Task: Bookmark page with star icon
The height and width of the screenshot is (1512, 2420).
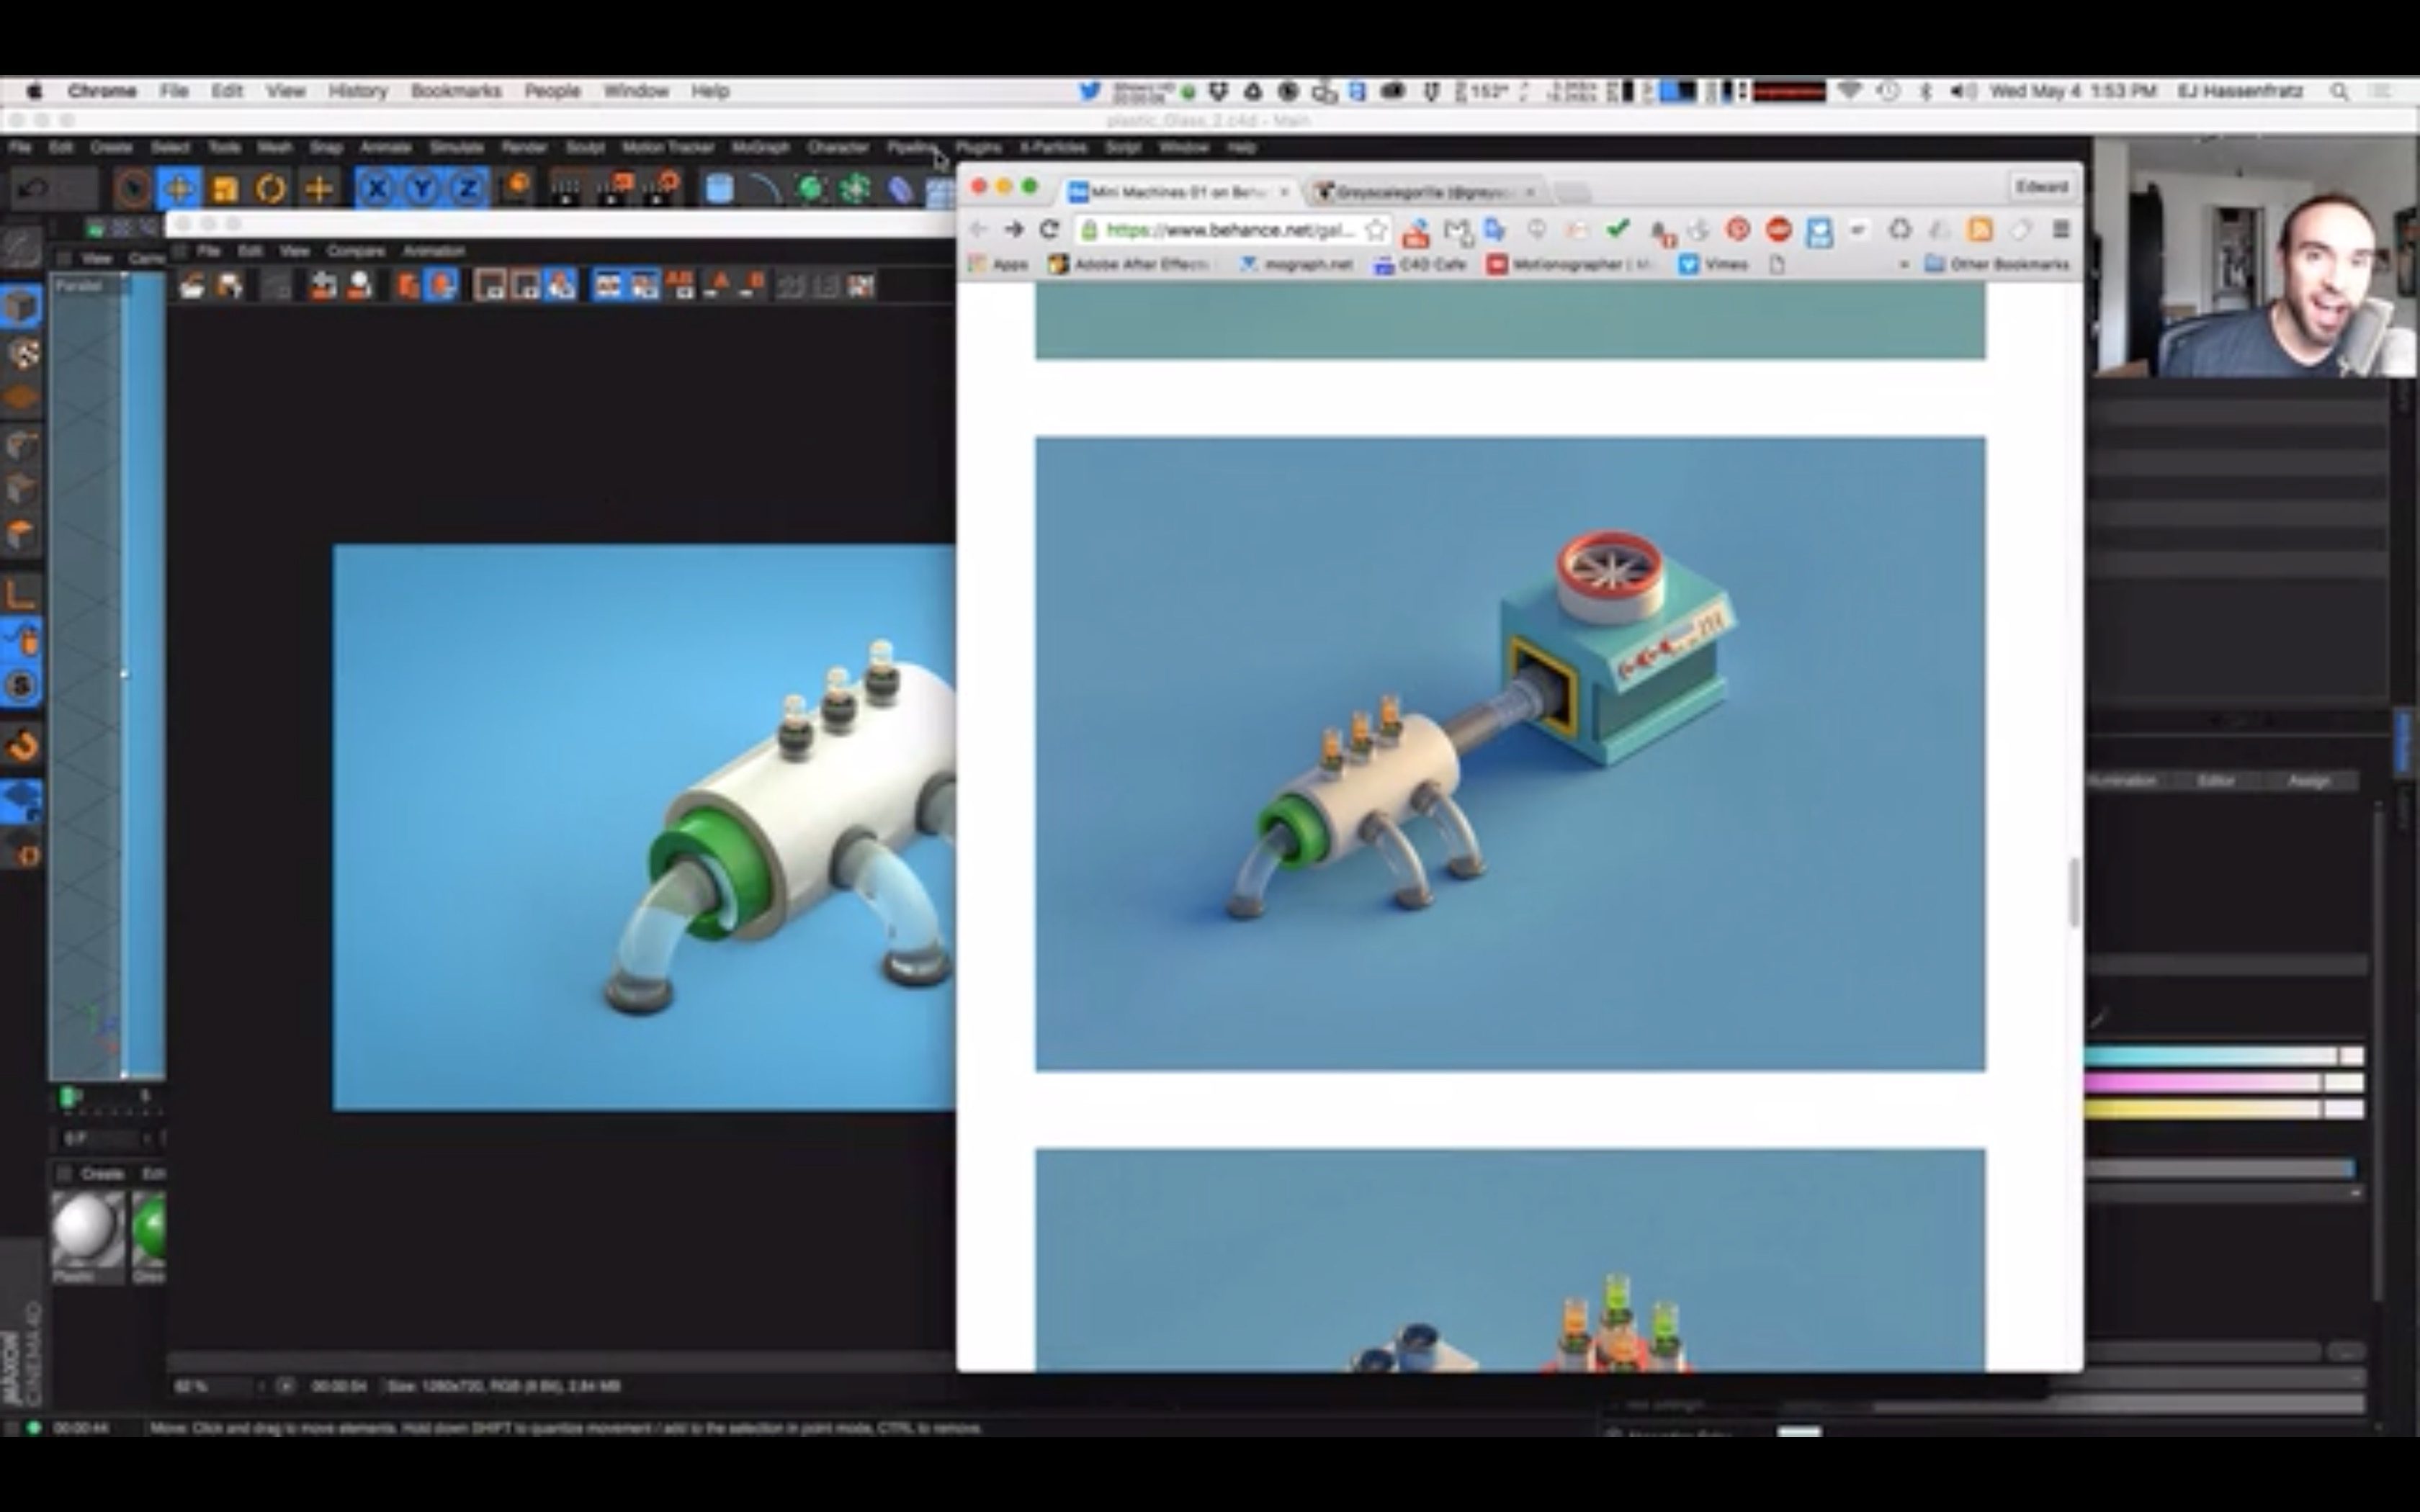Action: (1375, 230)
